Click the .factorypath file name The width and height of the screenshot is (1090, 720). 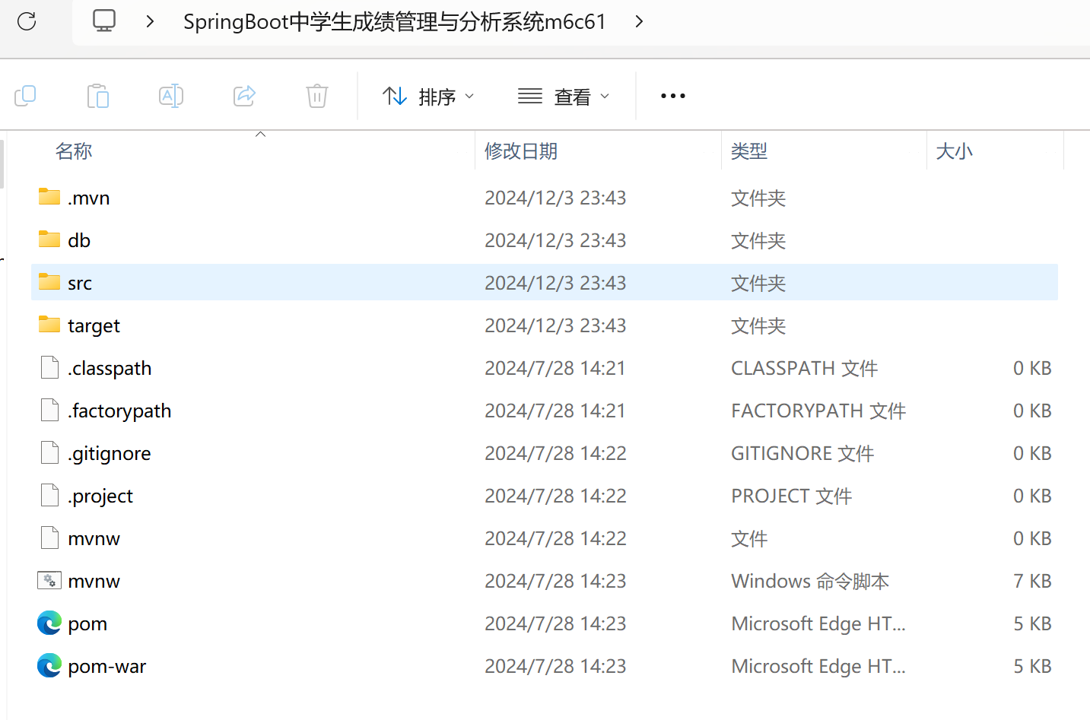click(x=119, y=411)
